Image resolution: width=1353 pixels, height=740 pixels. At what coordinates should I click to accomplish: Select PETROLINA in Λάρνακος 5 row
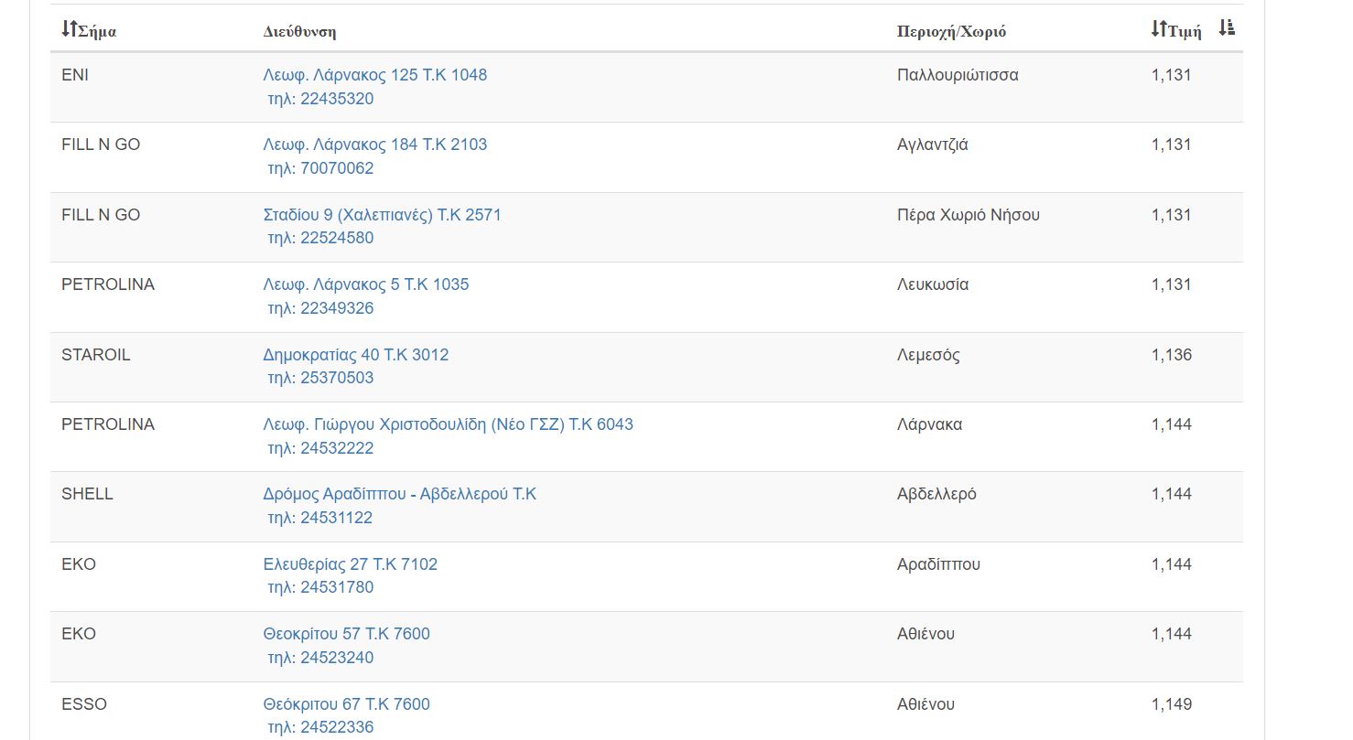108,284
